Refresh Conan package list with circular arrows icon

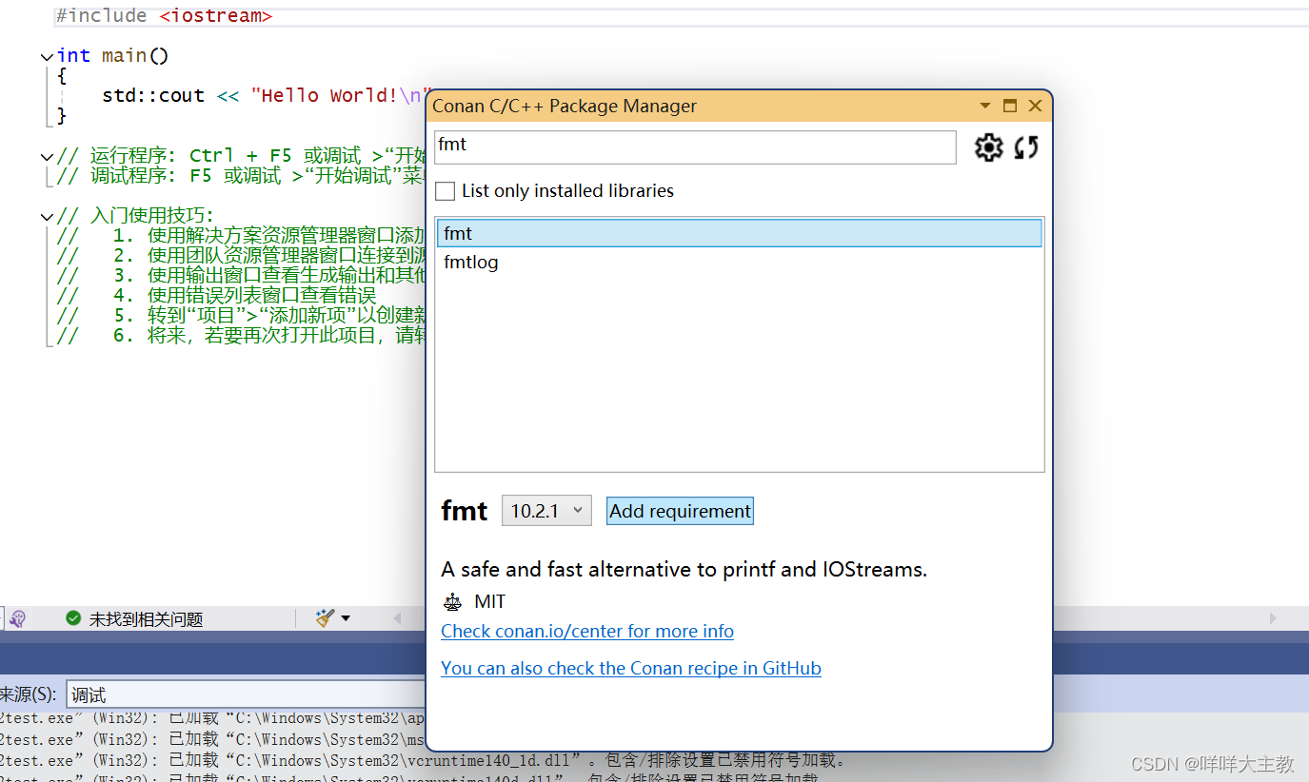click(1026, 147)
